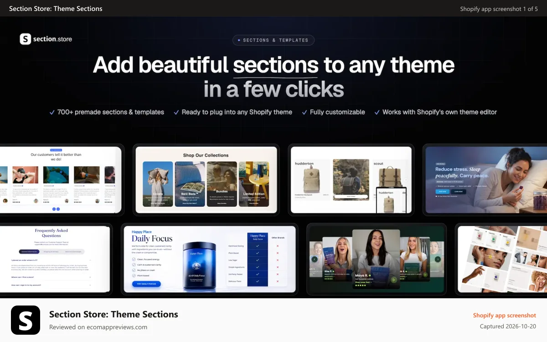The width and height of the screenshot is (547, 342).
Task: Click the check icon beside 'No jitters or crash'
Action: pos(134,270)
